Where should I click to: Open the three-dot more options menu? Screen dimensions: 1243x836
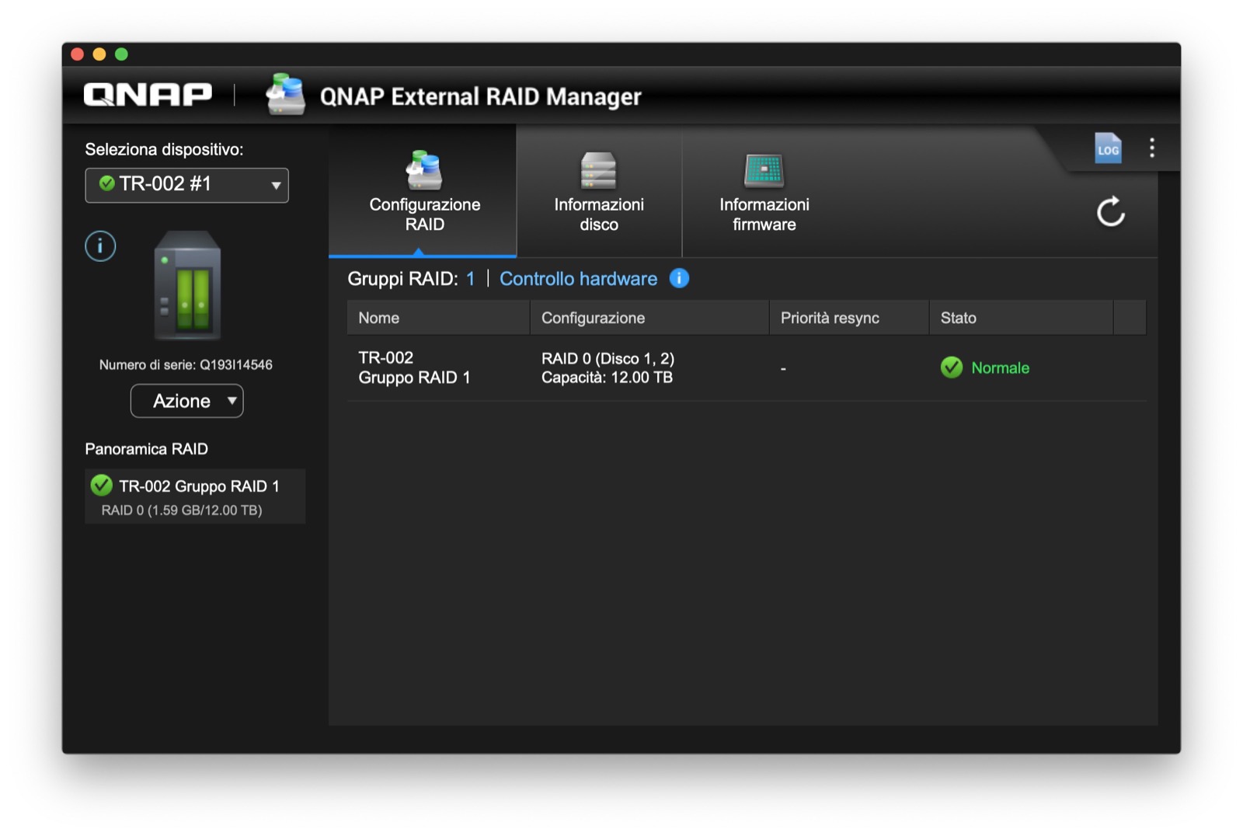[x=1152, y=148]
